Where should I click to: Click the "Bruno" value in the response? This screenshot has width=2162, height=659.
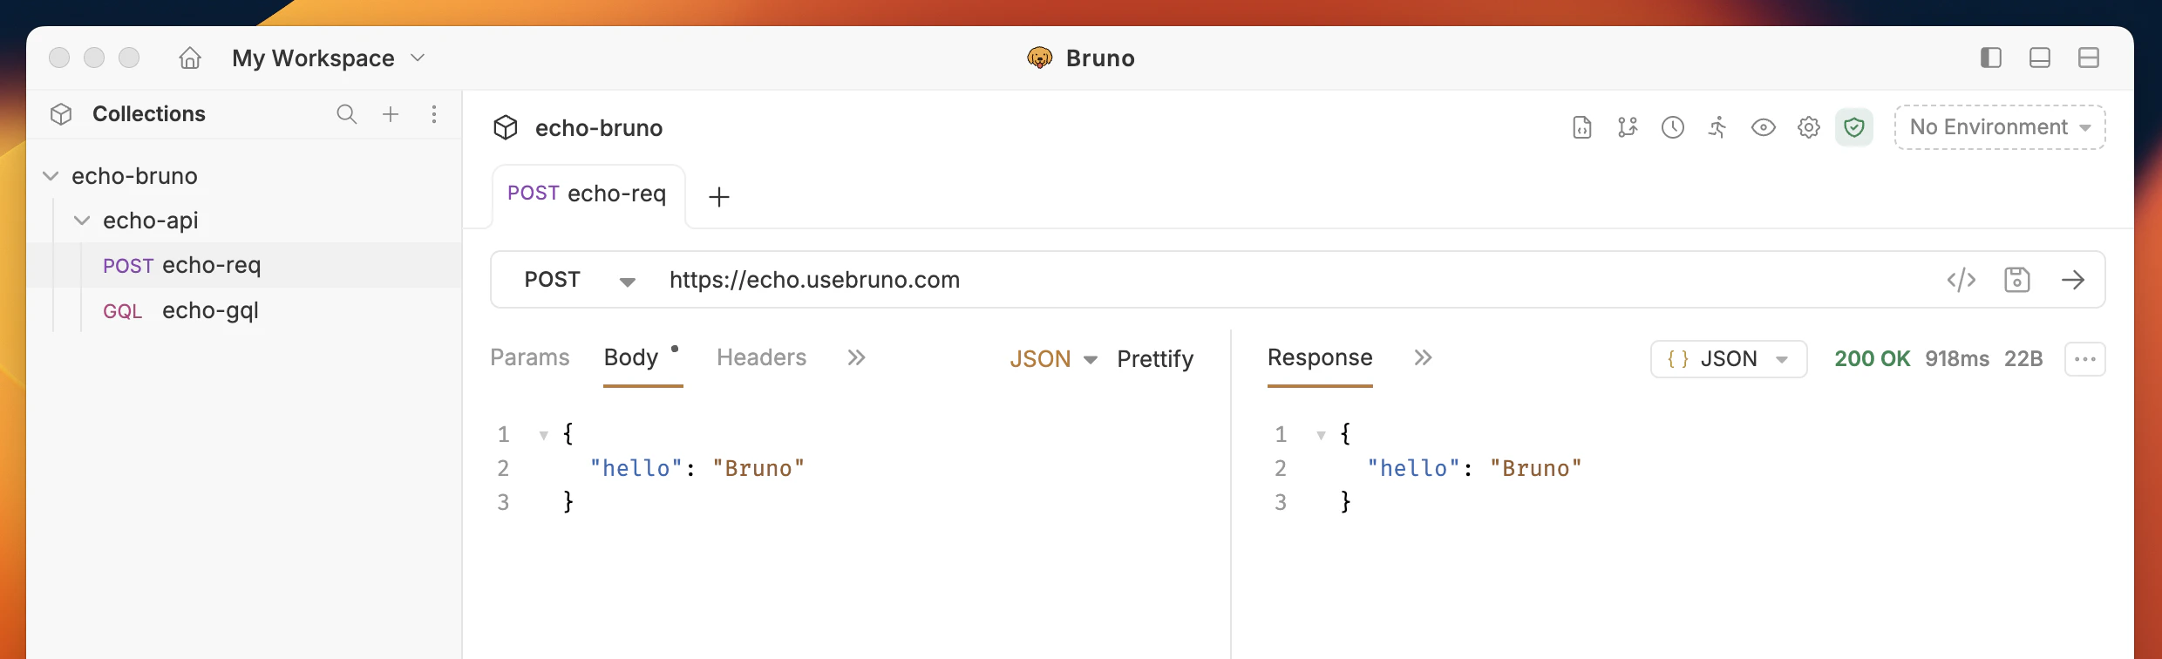(x=1535, y=469)
